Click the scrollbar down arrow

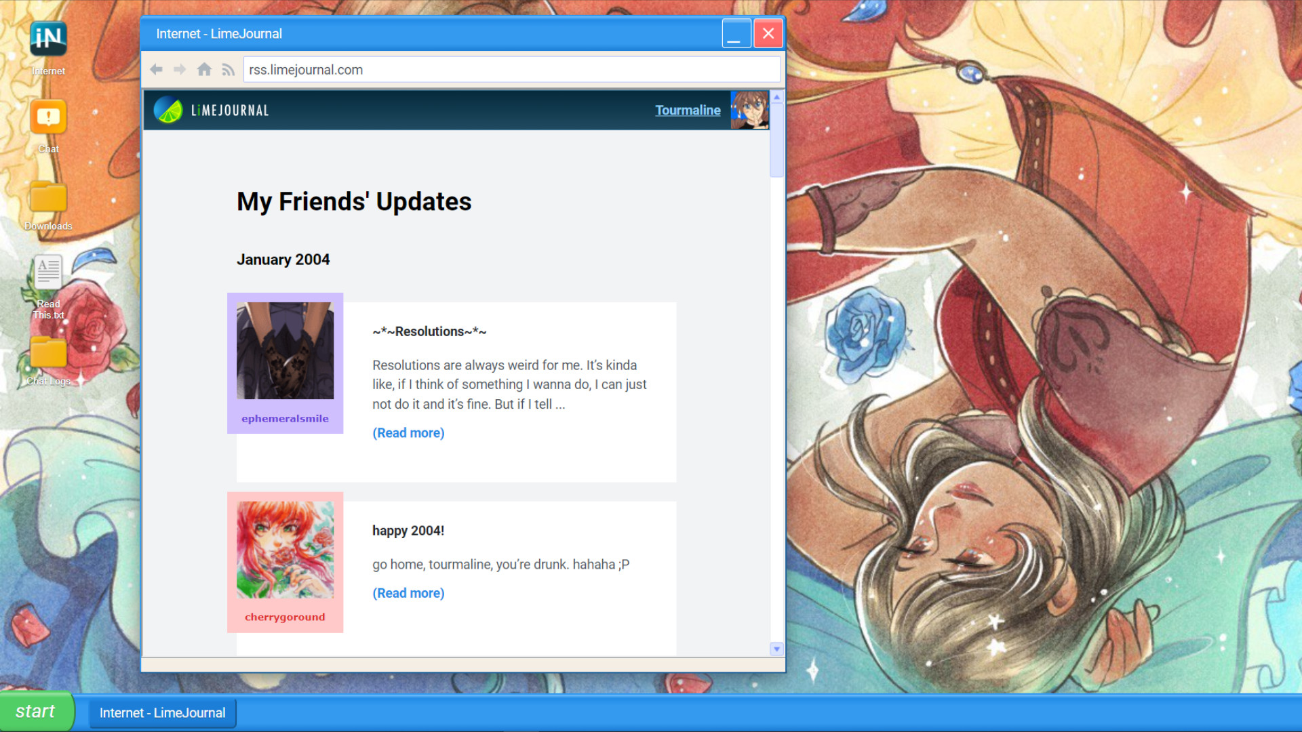[776, 649]
